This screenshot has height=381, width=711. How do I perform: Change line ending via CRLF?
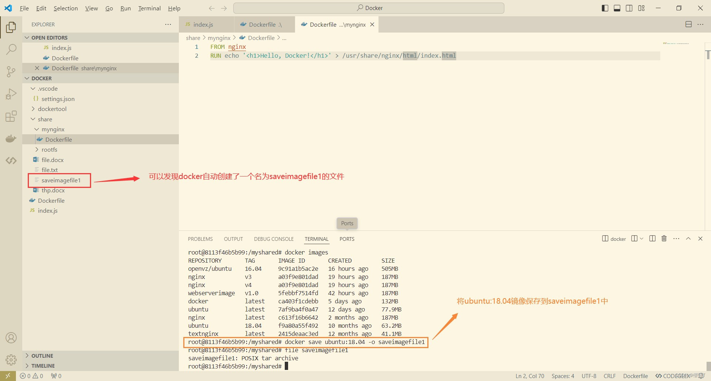(610, 376)
